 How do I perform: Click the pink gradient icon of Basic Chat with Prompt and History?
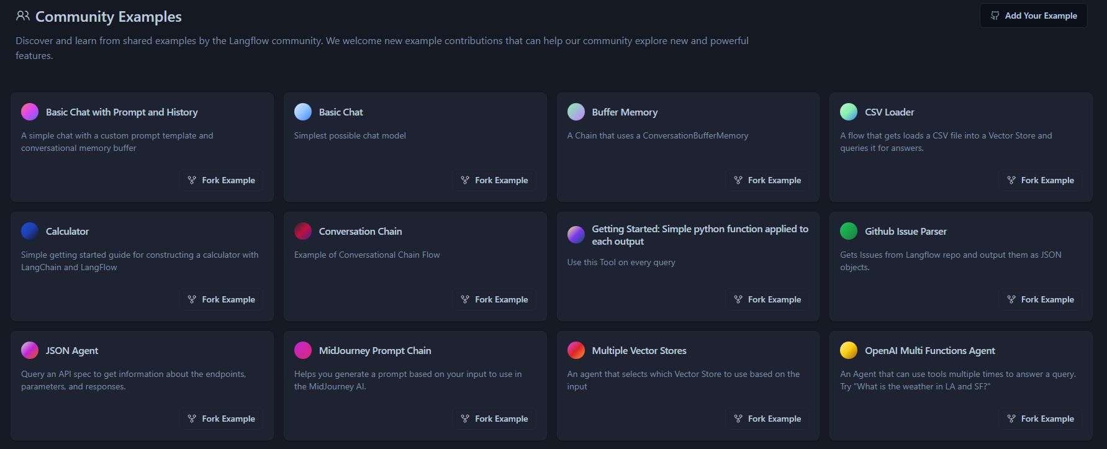(x=30, y=112)
